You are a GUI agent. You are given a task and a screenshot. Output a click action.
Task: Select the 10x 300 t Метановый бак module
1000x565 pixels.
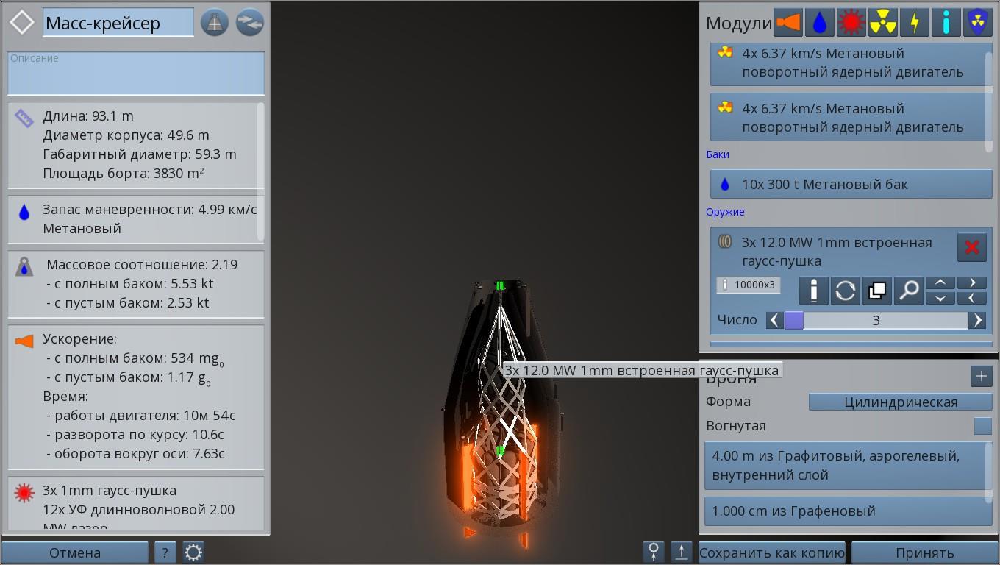851,184
